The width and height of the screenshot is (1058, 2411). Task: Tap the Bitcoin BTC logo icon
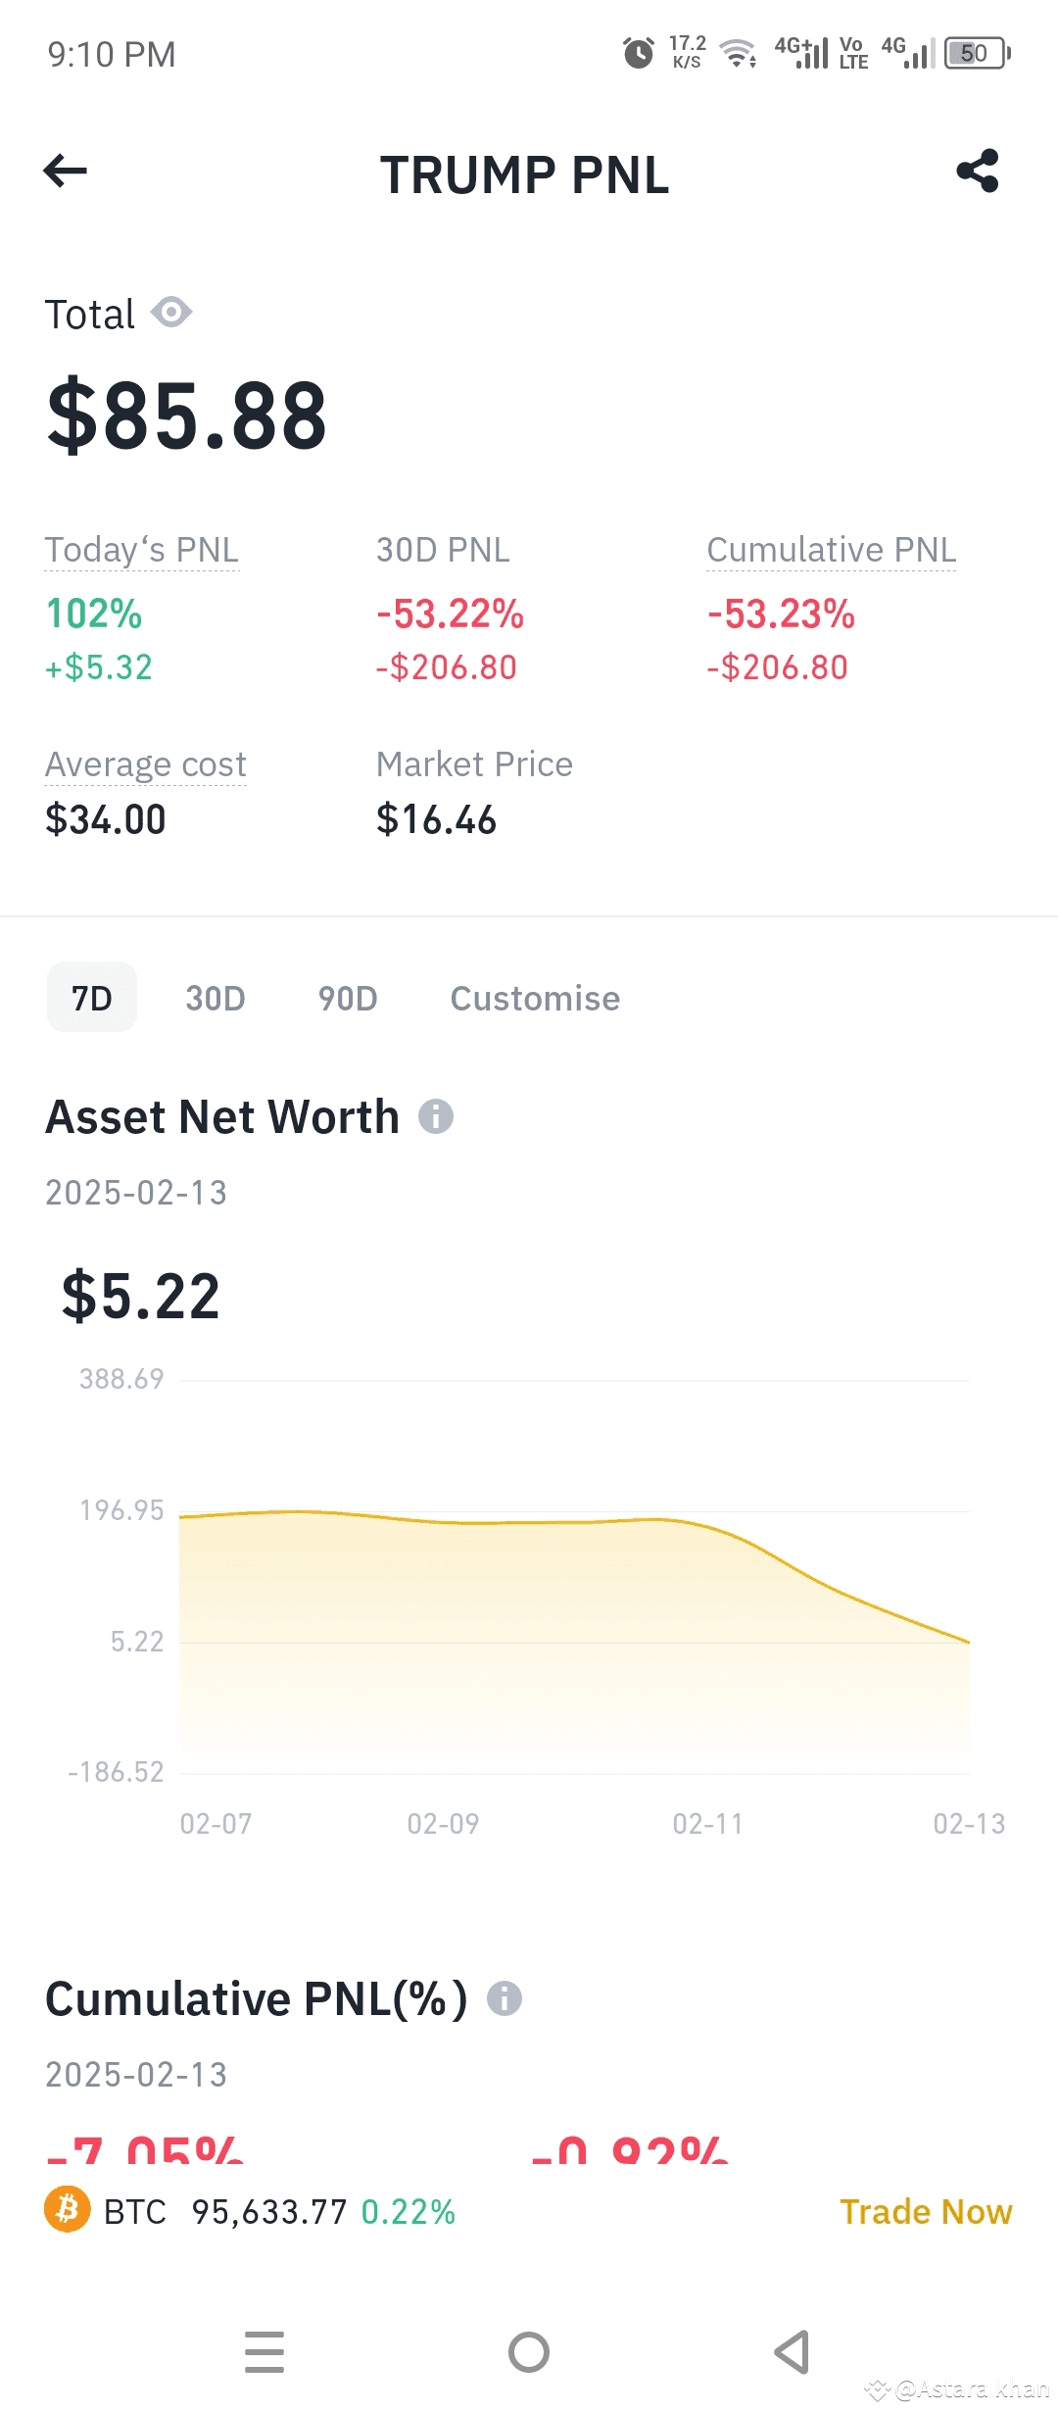[x=68, y=2209]
